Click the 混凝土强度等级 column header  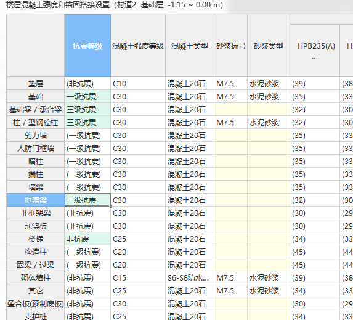click(x=138, y=46)
